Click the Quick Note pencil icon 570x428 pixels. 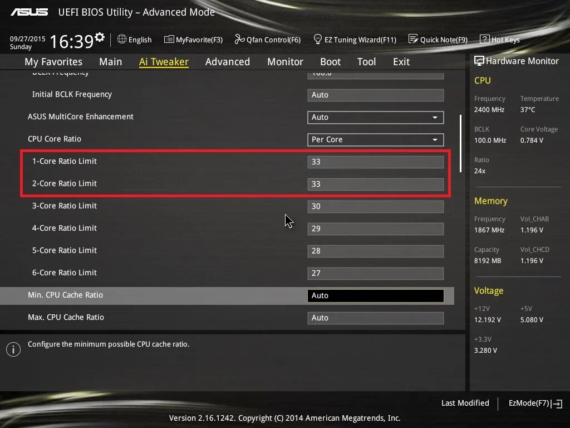tap(413, 39)
